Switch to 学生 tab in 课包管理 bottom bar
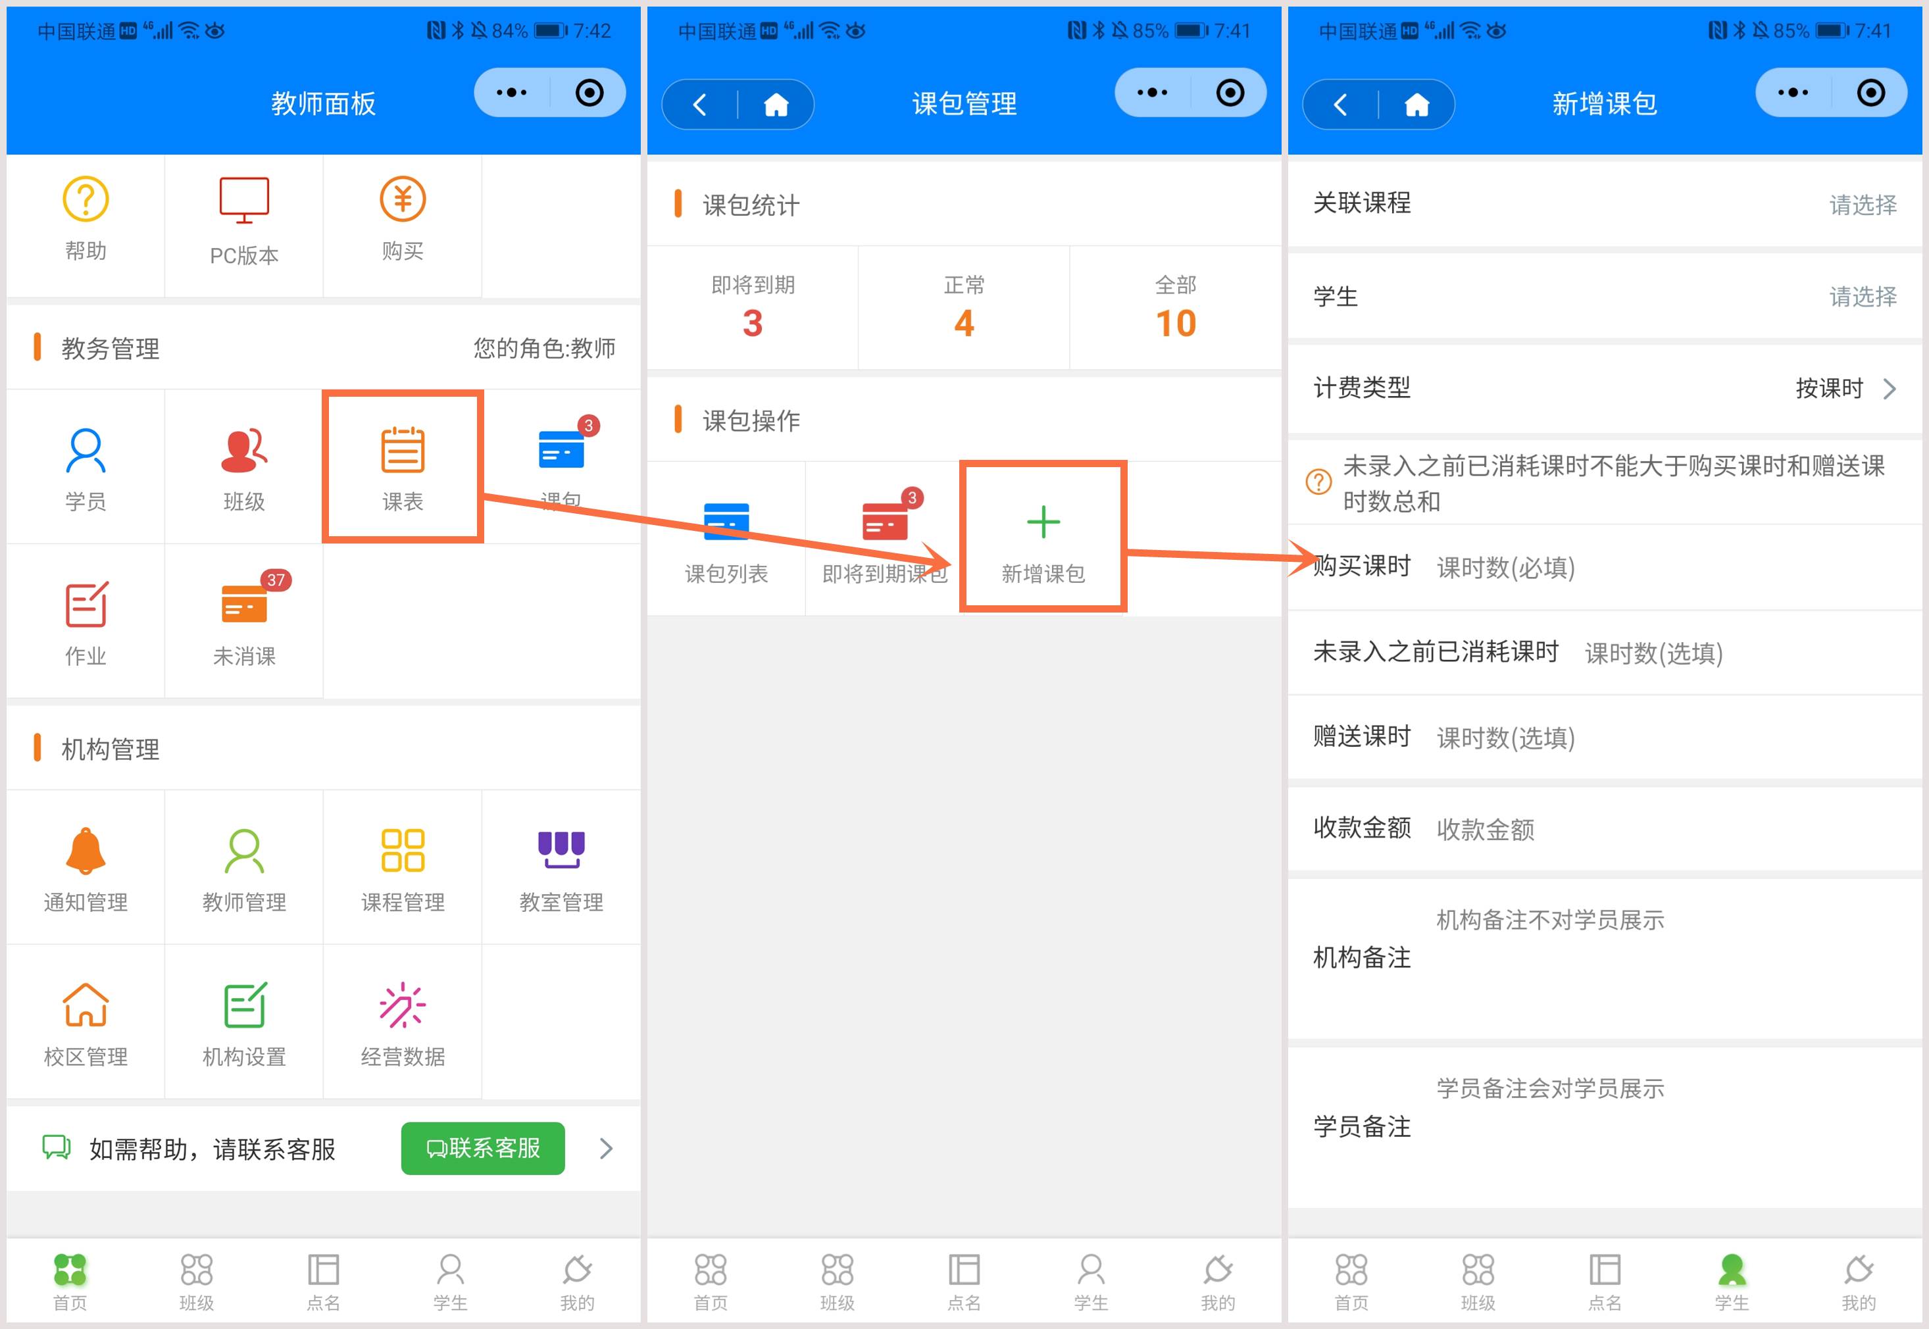Image resolution: width=1929 pixels, height=1329 pixels. pyautogui.click(x=1091, y=1282)
